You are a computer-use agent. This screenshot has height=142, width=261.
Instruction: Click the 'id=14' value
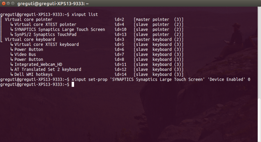click(120, 74)
